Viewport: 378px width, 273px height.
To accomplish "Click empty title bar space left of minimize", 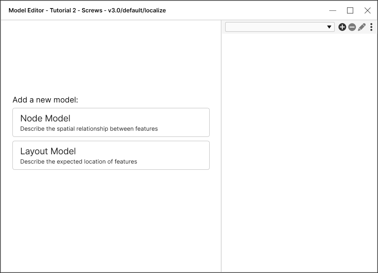I will [x=248, y=10].
